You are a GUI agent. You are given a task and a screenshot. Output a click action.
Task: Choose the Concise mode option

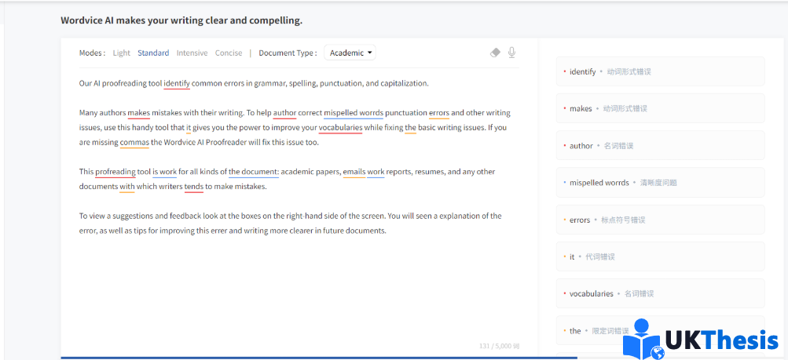(229, 53)
